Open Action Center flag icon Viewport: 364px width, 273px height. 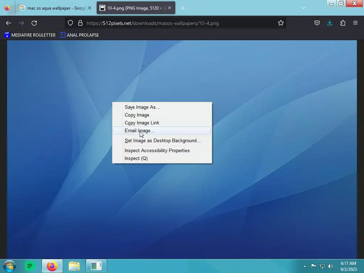tap(314, 266)
